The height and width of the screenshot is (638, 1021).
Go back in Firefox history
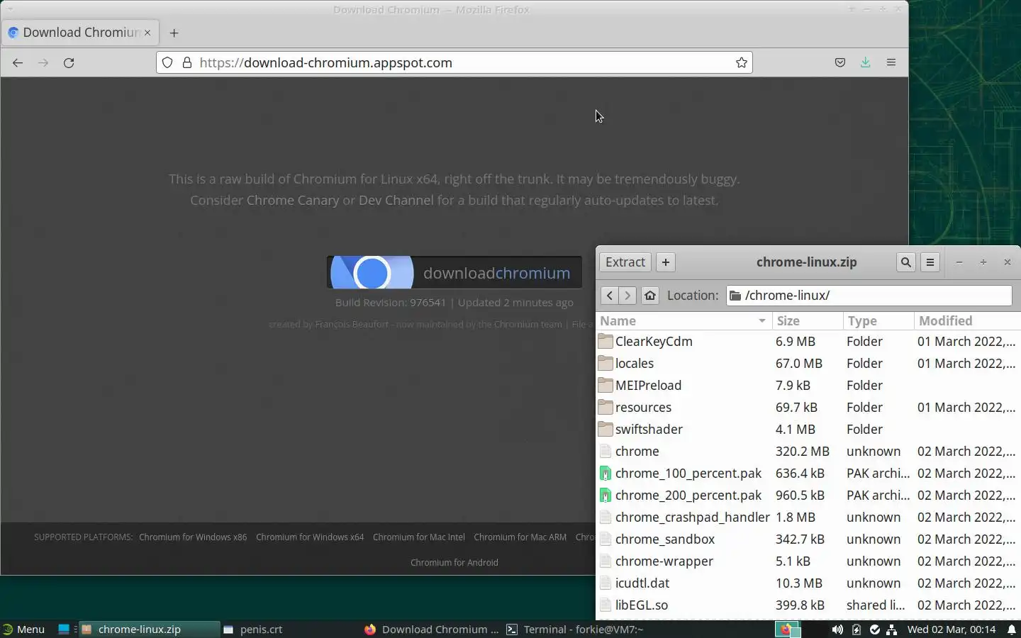click(18, 62)
